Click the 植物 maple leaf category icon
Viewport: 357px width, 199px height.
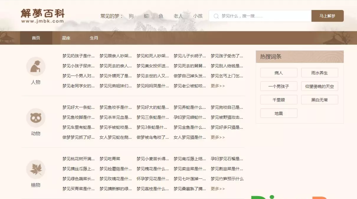click(x=36, y=169)
